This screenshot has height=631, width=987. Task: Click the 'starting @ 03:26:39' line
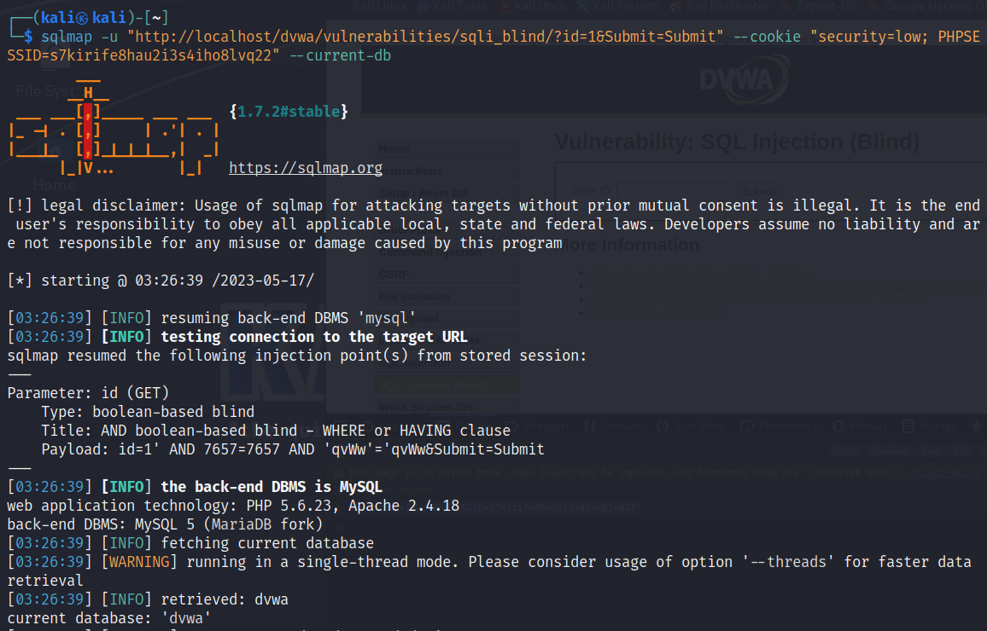pyautogui.click(x=161, y=281)
